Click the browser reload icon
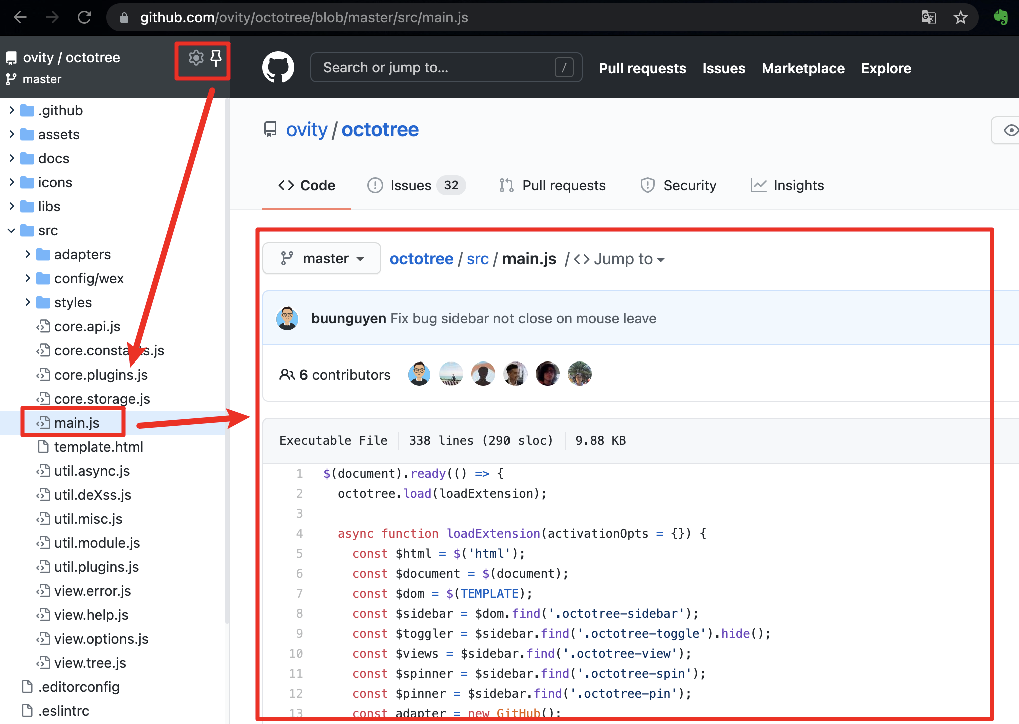 84,18
